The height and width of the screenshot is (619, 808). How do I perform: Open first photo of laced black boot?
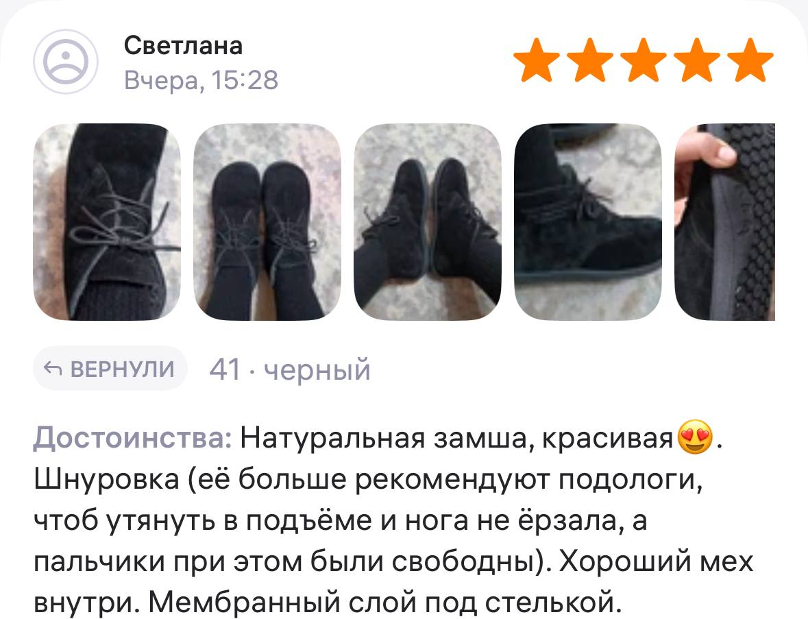tap(107, 222)
